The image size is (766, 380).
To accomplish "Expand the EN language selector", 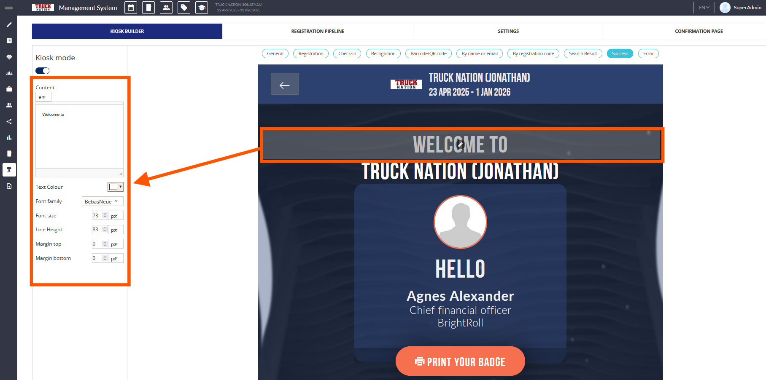I will (704, 8).
